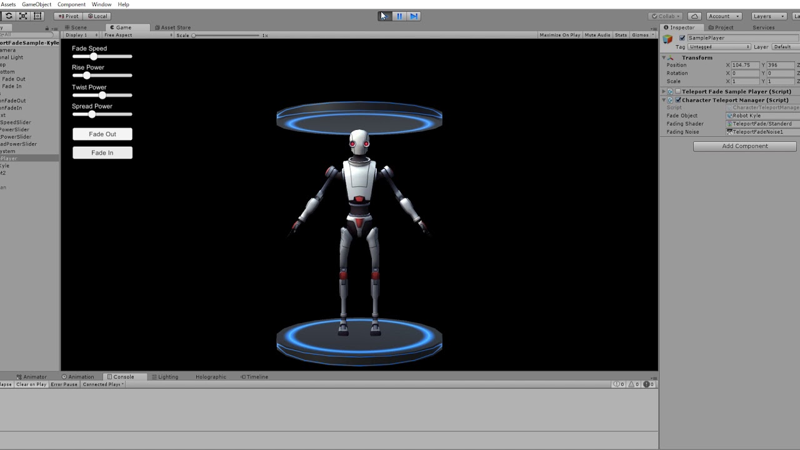Image resolution: width=800 pixels, height=450 pixels.
Task: Select the Scale tool in toolbar
Action: (x=23, y=16)
